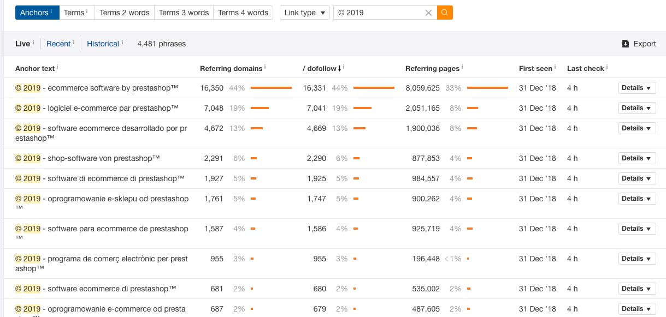Open info tooltip icon next to Anchor text header
The height and width of the screenshot is (317, 666).
click(x=57, y=67)
